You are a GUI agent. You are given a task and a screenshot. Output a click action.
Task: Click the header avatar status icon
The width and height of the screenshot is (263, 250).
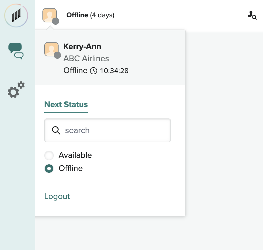[x=50, y=15]
